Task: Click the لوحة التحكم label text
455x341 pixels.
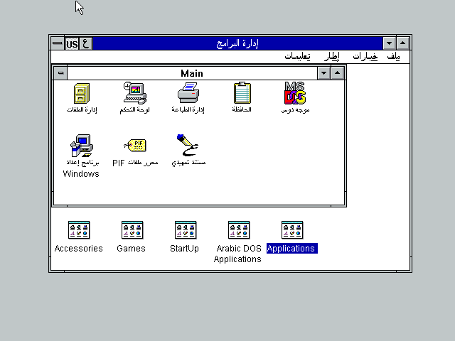Action: 135,110
